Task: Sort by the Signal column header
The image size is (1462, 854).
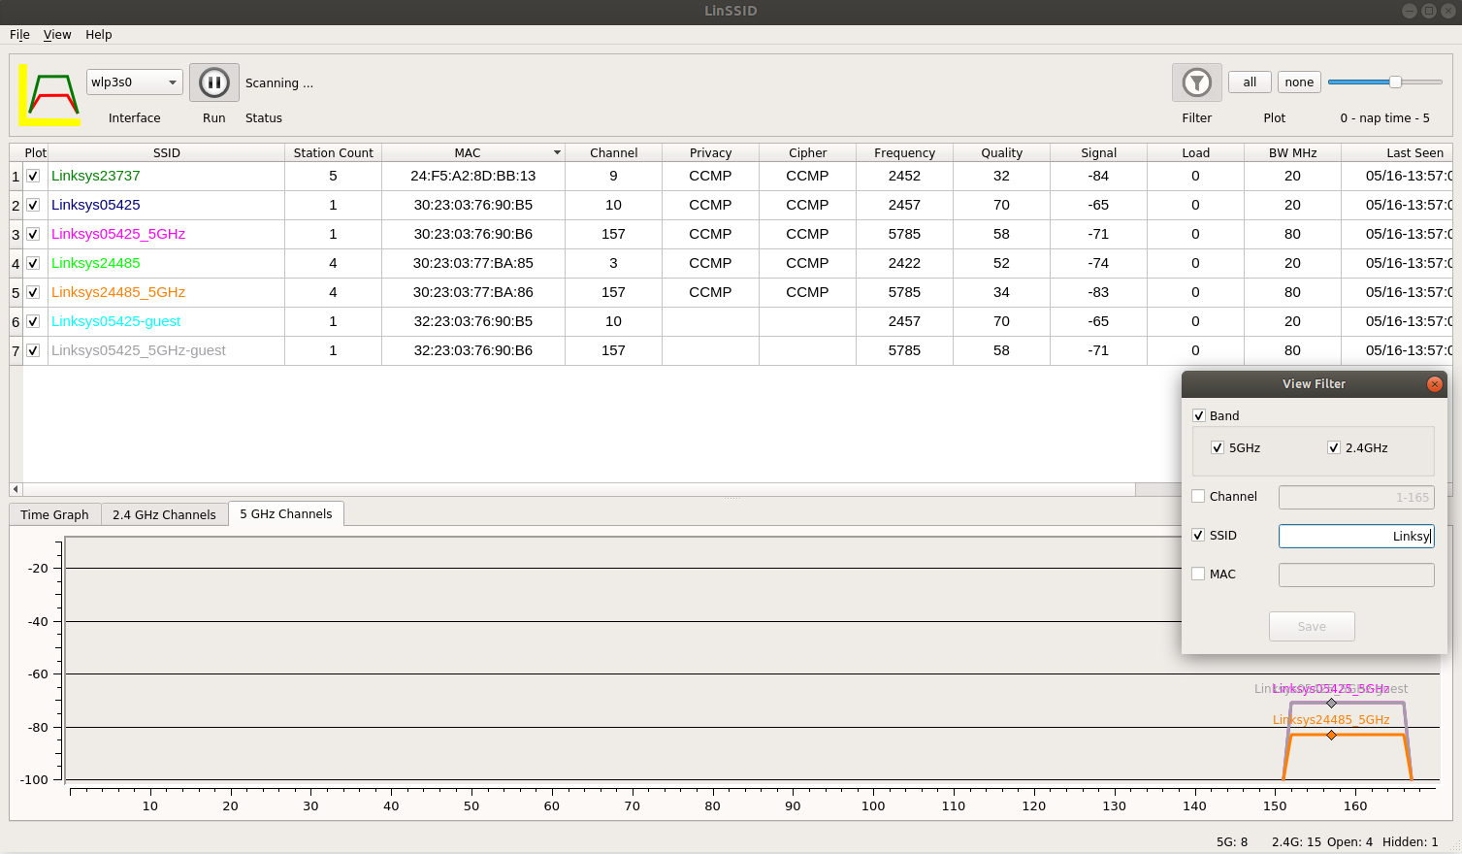Action: coord(1098,152)
